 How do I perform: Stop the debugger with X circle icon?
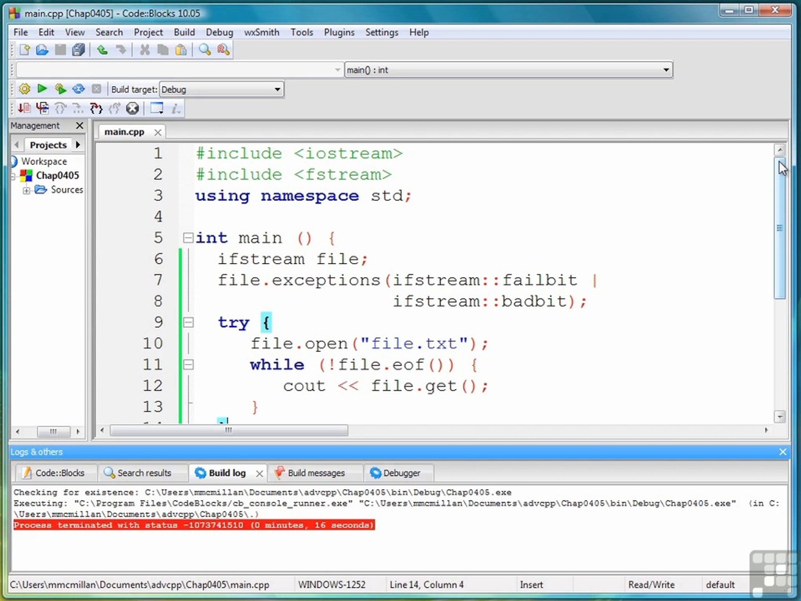132,108
